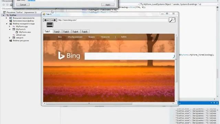Open Bing 'Изображения' link
The width and height of the screenshot is (220, 124).
coord(75,37)
